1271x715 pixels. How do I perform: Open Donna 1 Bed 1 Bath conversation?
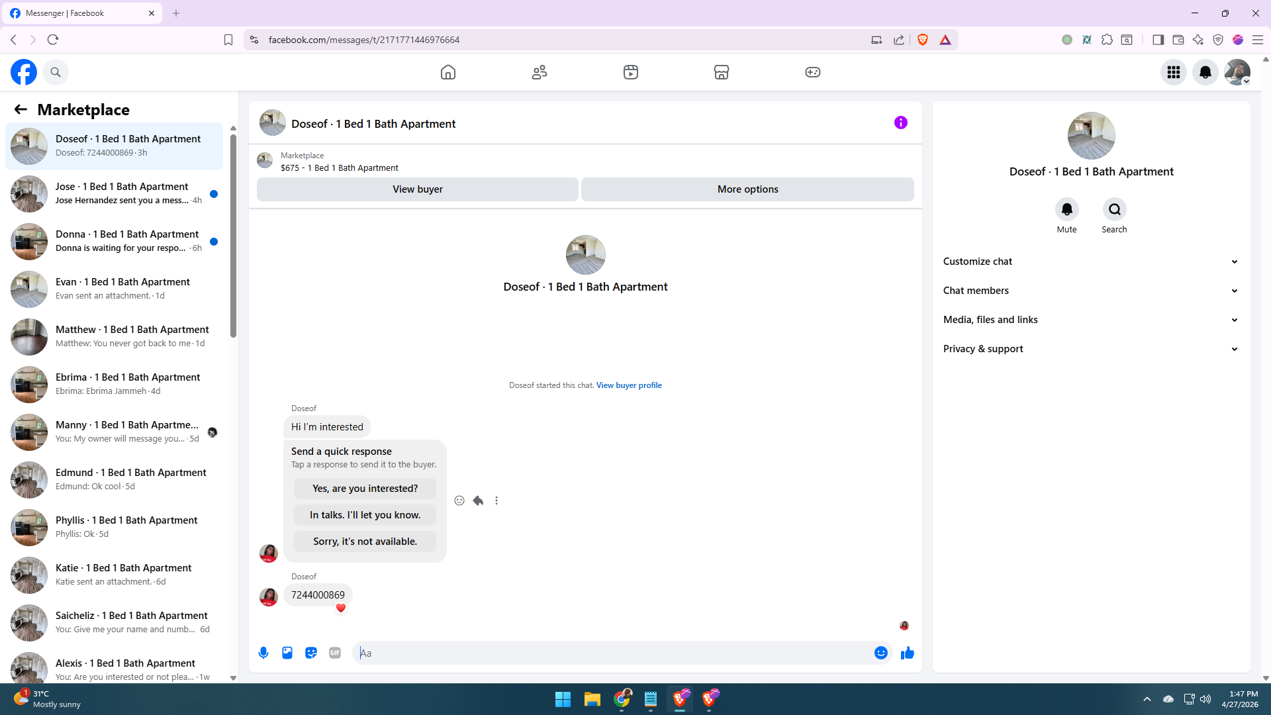pyautogui.click(x=114, y=242)
